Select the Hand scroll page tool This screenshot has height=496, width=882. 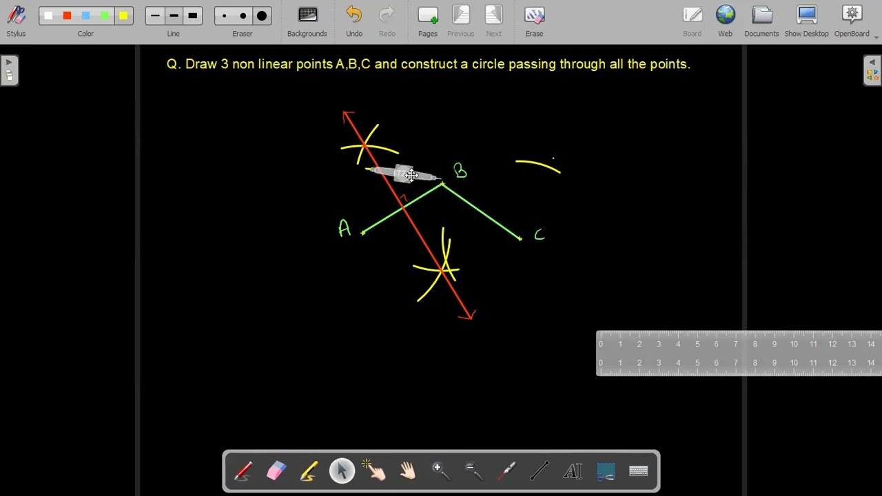click(x=408, y=471)
